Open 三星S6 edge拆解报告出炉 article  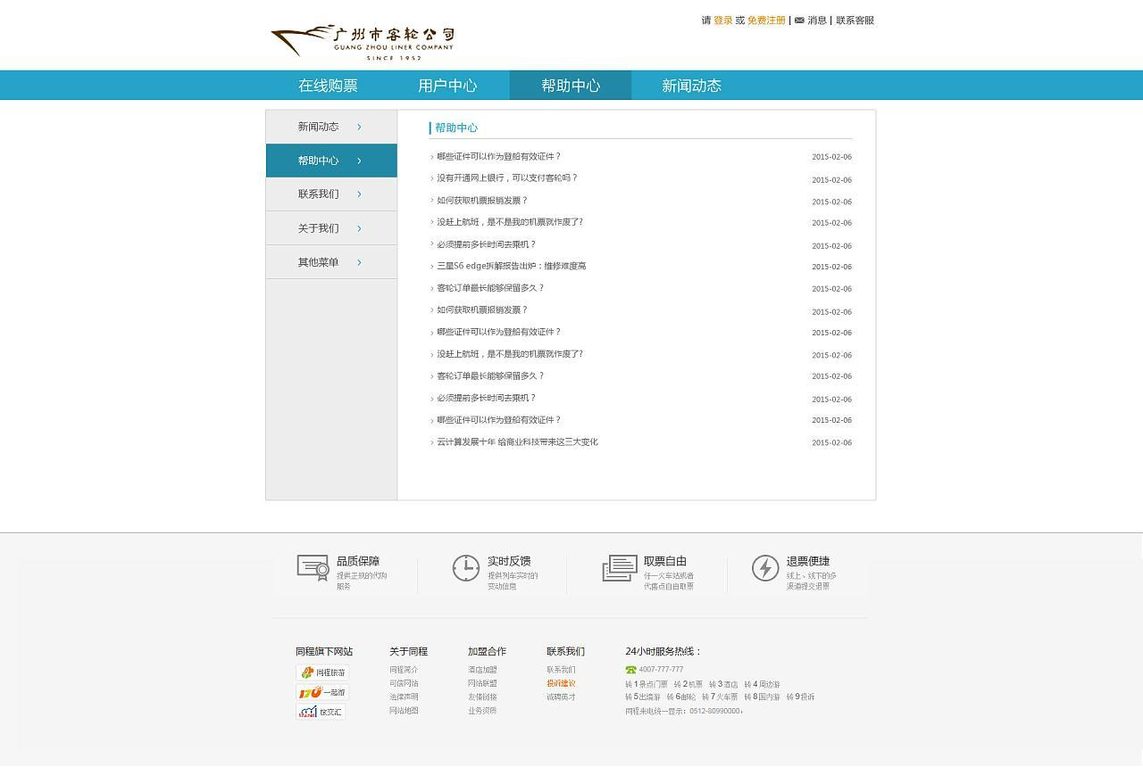tap(512, 267)
